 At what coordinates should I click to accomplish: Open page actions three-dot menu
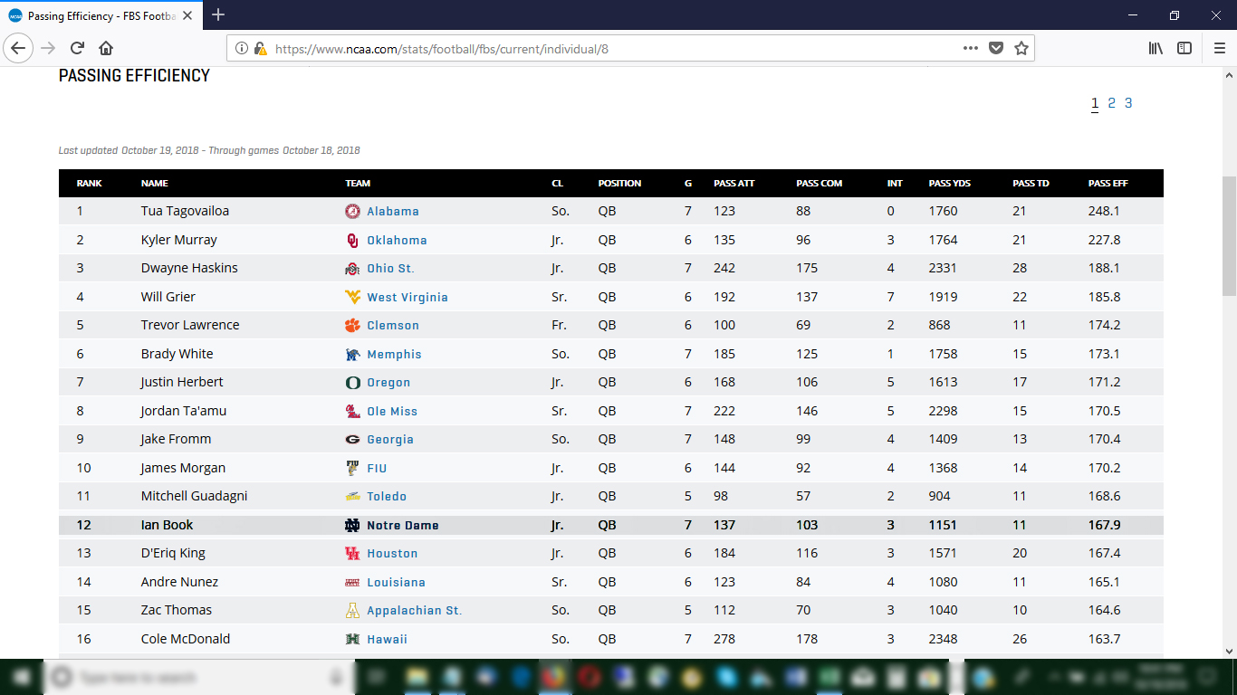(x=971, y=49)
